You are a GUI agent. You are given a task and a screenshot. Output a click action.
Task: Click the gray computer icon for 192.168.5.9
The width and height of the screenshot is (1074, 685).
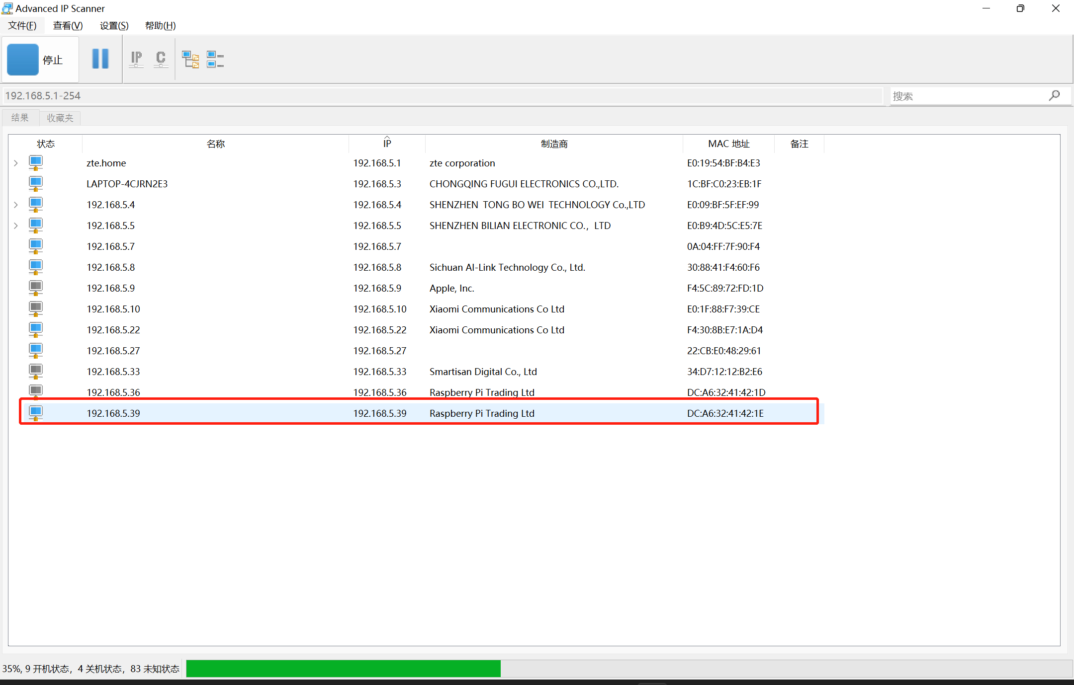coord(36,288)
